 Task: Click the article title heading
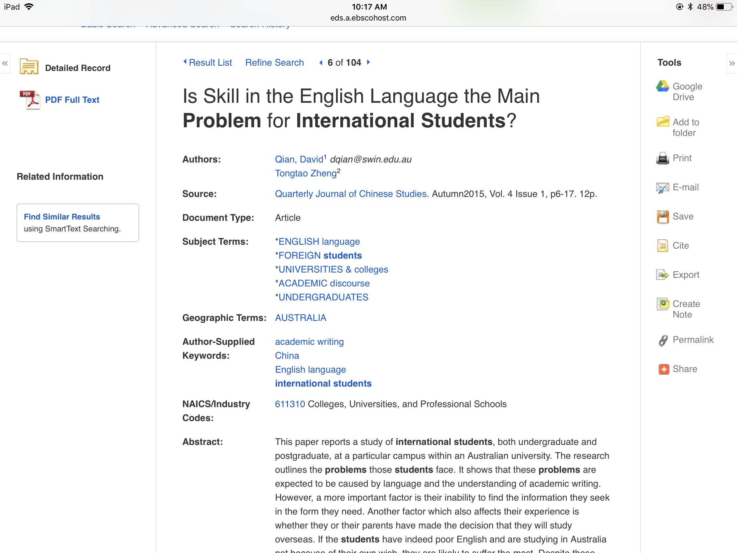(x=361, y=108)
